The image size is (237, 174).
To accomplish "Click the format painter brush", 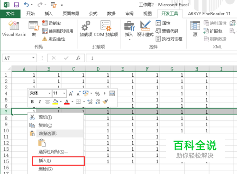I will (105, 101).
